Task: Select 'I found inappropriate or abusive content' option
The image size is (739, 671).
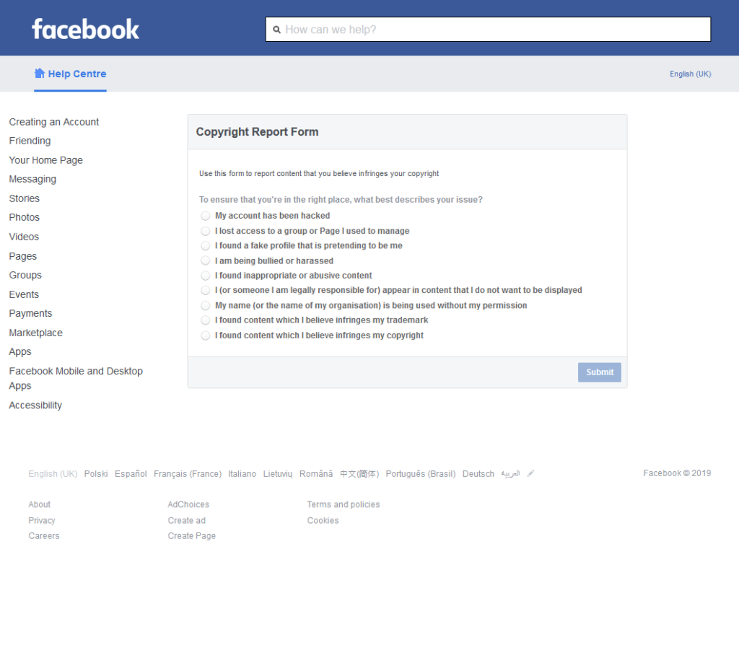Action: (206, 275)
